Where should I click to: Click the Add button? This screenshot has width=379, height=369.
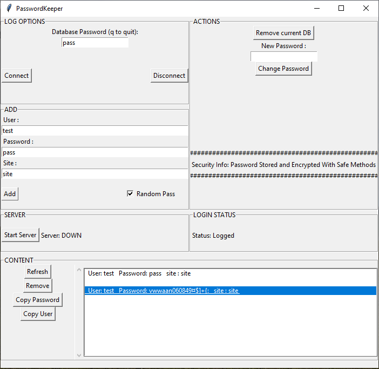10,194
